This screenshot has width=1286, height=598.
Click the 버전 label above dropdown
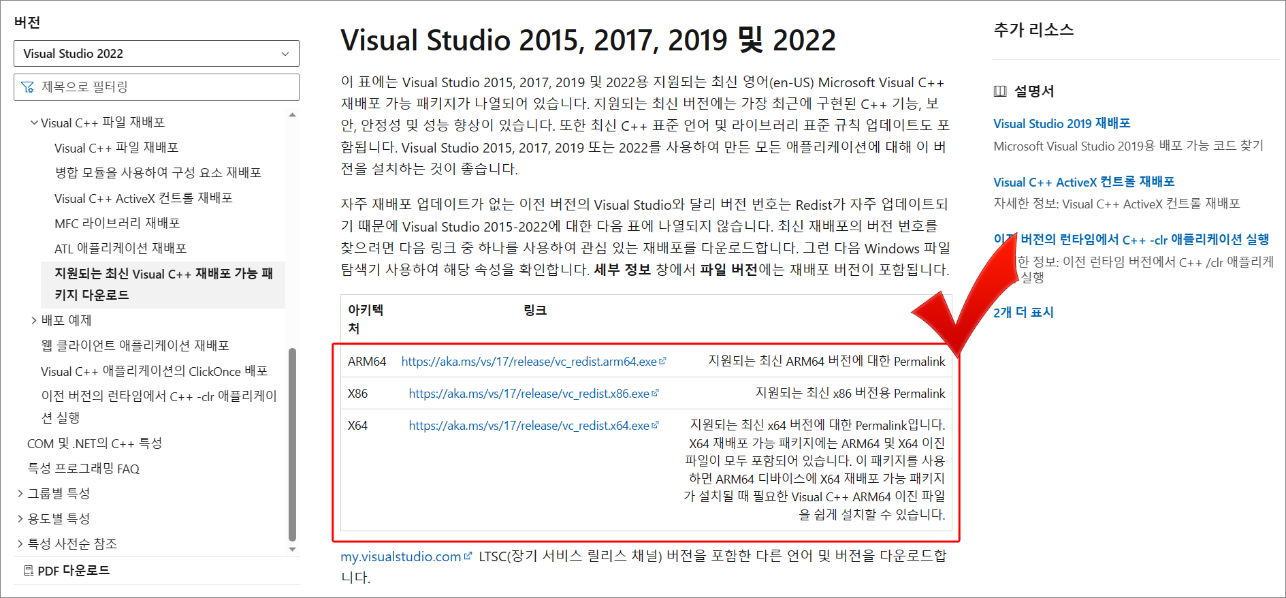point(27,22)
